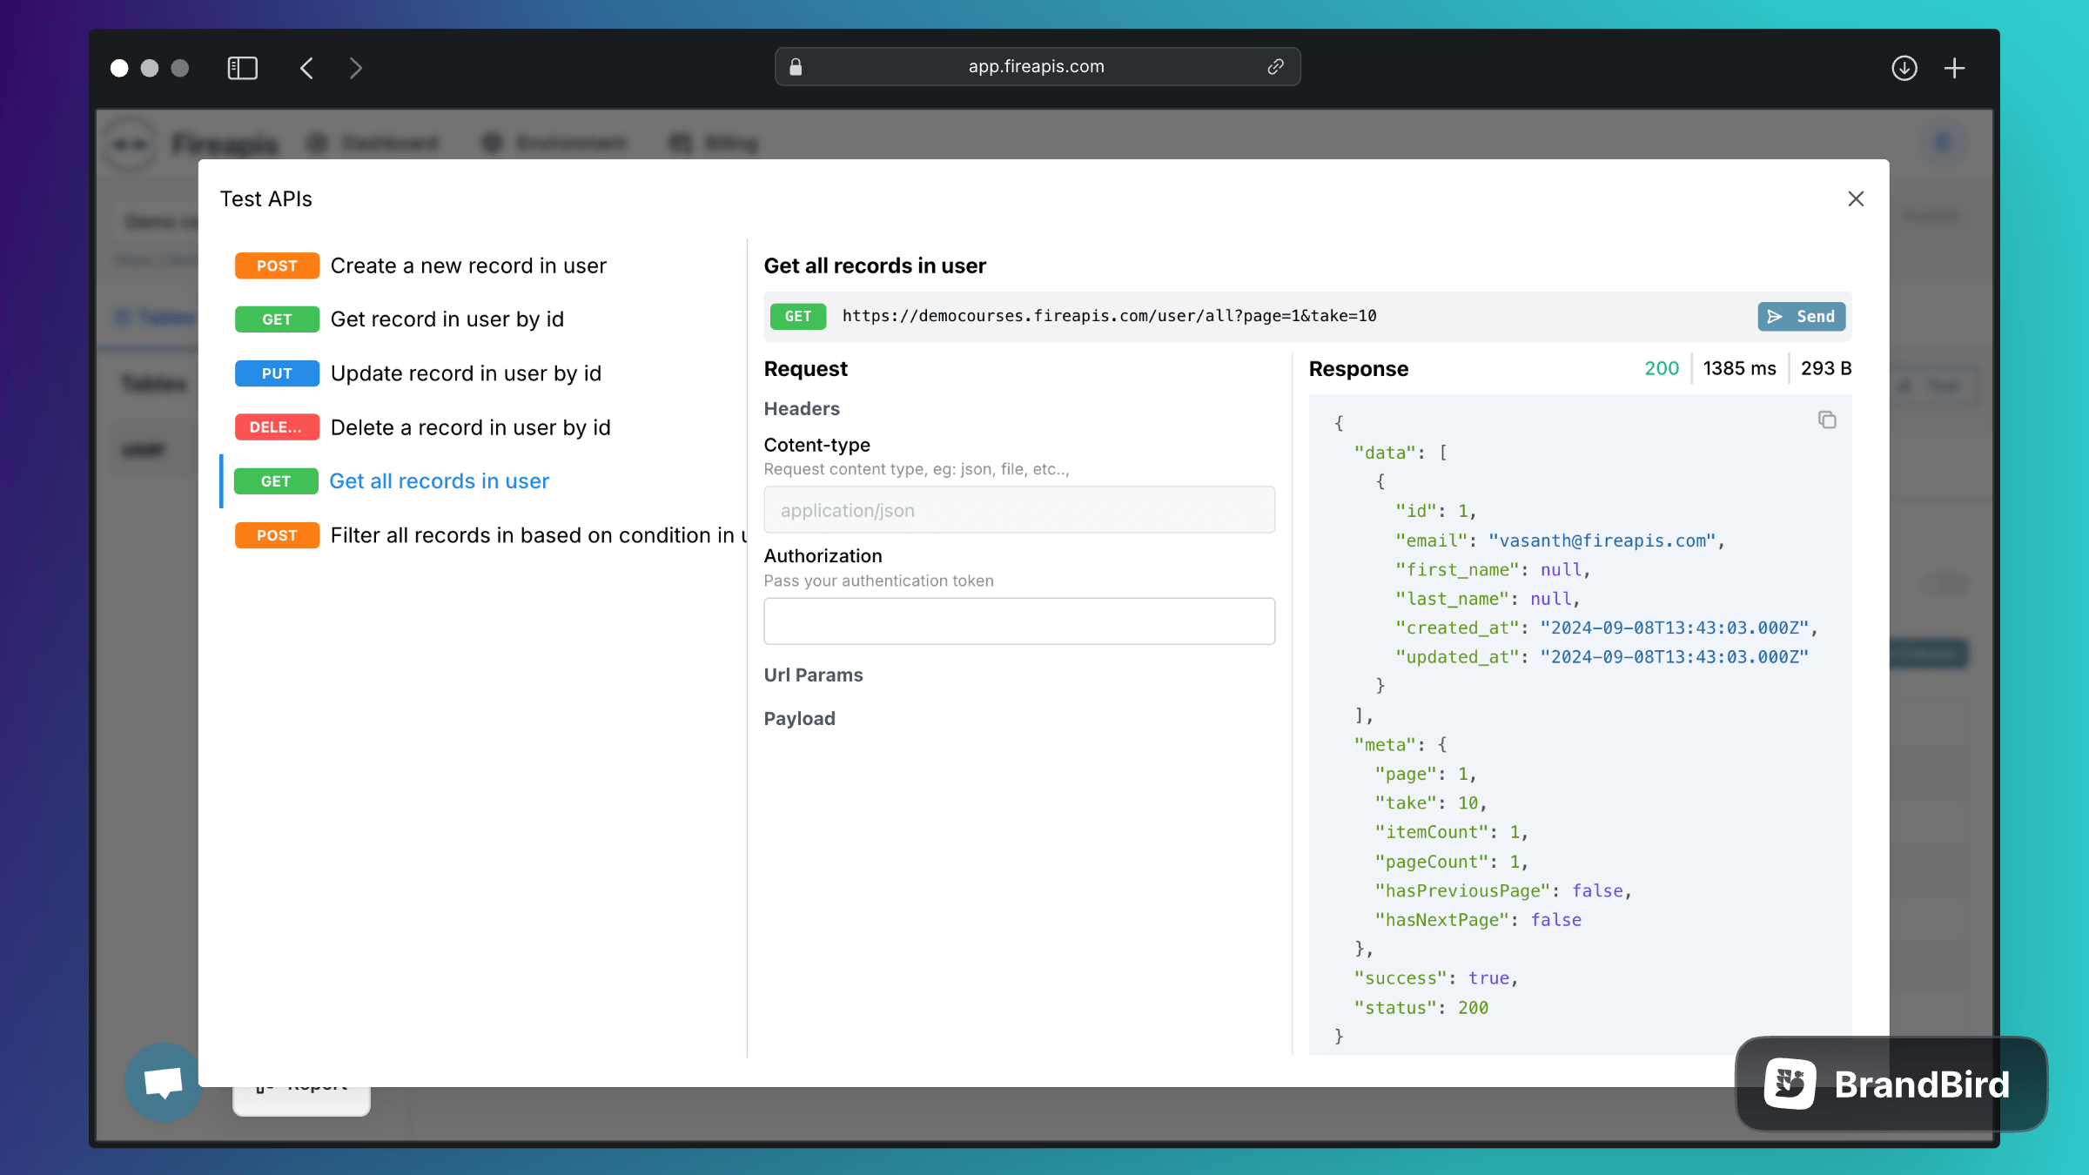Copy the page link icon in address bar

coord(1275,67)
